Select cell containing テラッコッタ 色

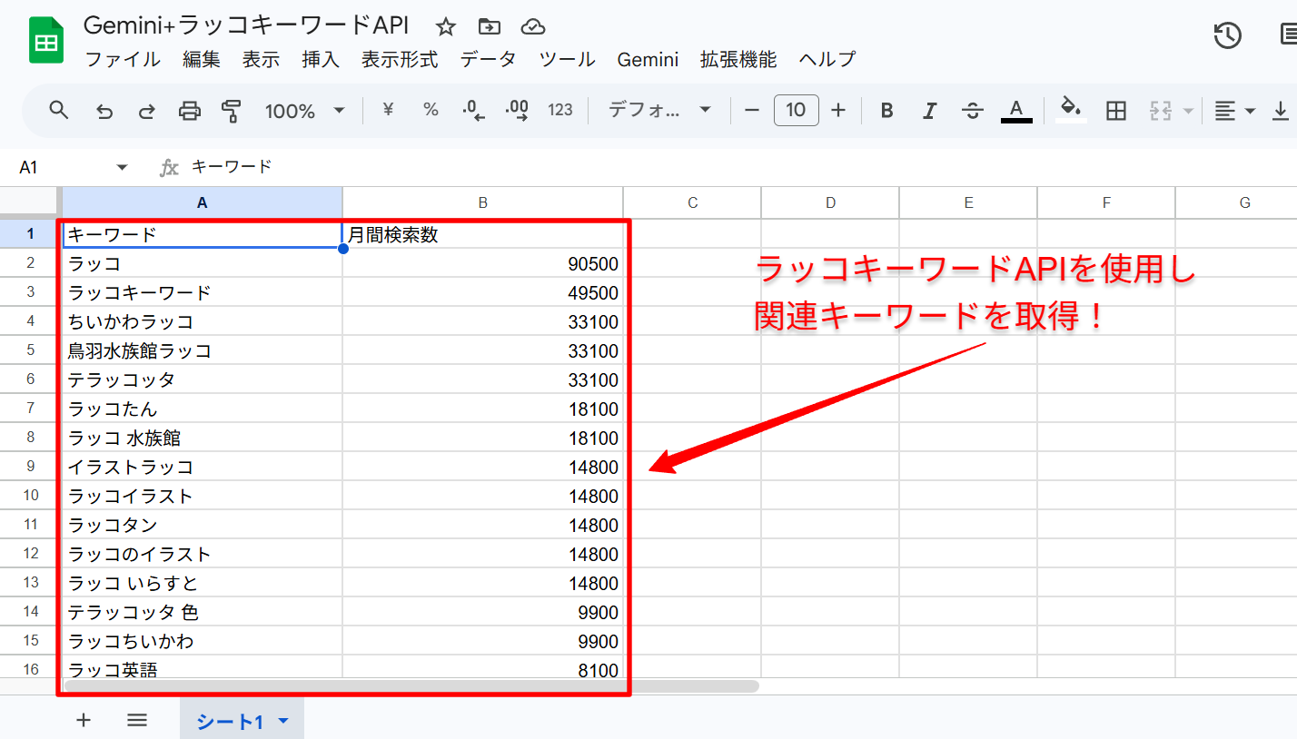click(x=203, y=612)
